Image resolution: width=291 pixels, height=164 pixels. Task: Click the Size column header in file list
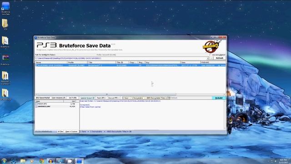click(70, 101)
